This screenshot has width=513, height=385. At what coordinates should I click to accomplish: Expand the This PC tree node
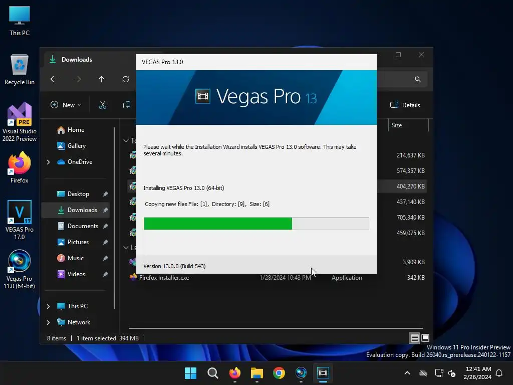(49, 306)
